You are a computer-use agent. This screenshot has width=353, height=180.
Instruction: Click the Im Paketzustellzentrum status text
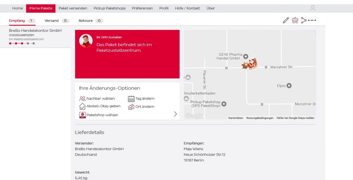(26, 39)
